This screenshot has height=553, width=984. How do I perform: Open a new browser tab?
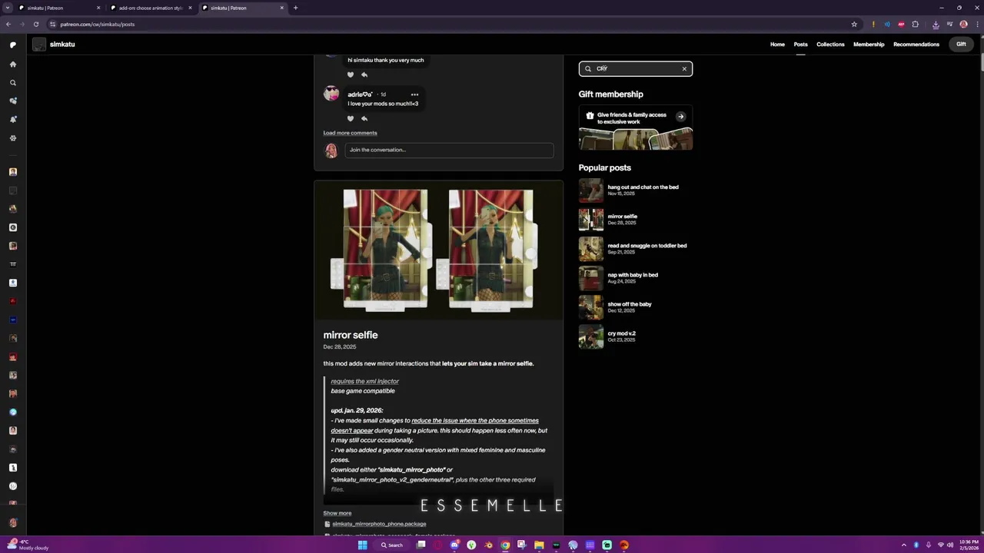click(x=295, y=8)
